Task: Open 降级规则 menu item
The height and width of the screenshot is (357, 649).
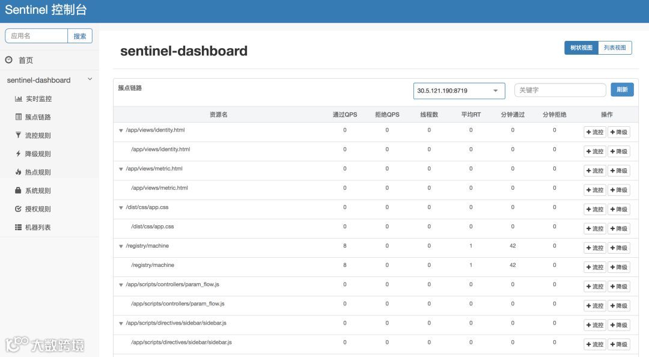Action: [x=38, y=154]
